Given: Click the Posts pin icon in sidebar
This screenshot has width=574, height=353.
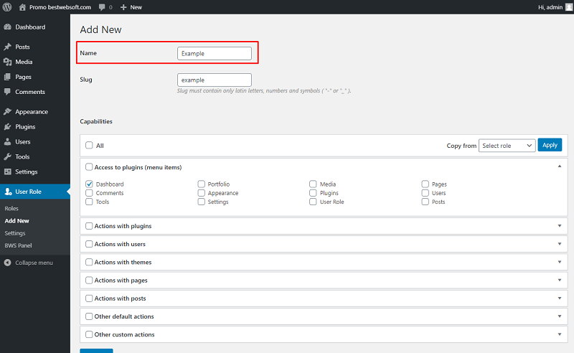Looking at the screenshot, I should coord(7,47).
